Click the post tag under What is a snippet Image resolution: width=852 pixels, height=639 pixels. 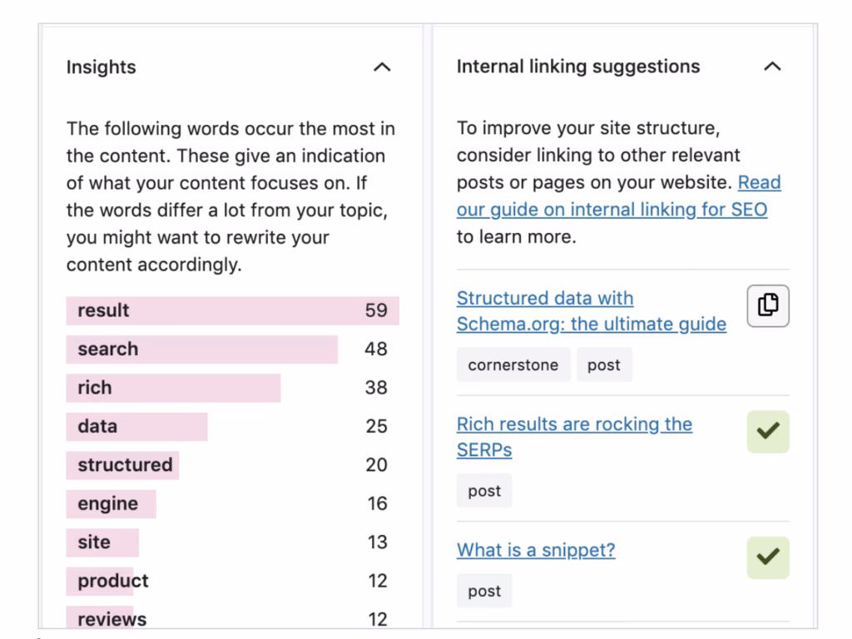coord(483,591)
